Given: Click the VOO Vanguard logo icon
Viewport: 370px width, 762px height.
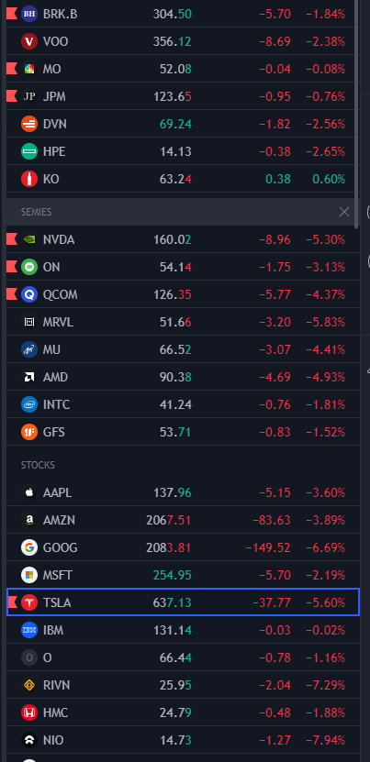Looking at the screenshot, I should click(x=29, y=41).
